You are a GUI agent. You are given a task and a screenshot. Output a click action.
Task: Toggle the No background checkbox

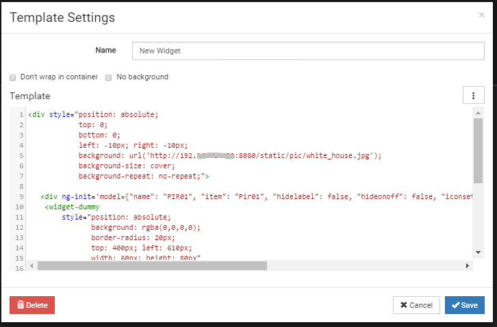109,77
